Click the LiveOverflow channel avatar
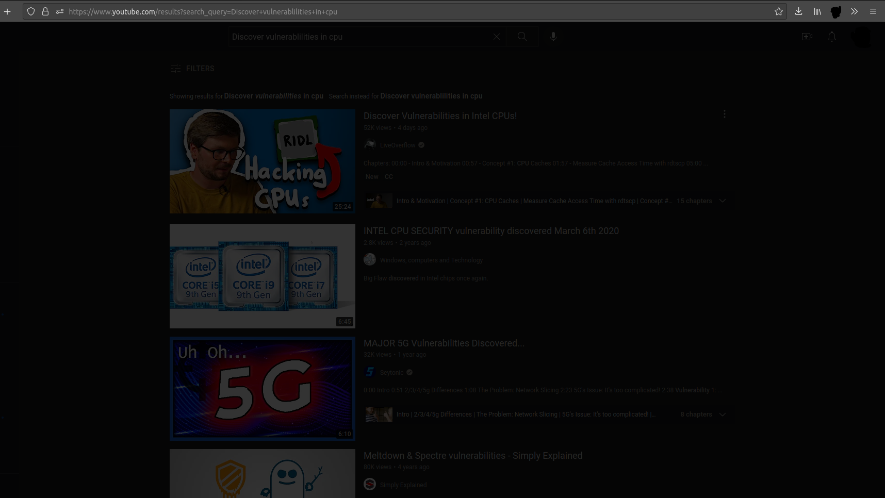885x498 pixels. point(370,145)
